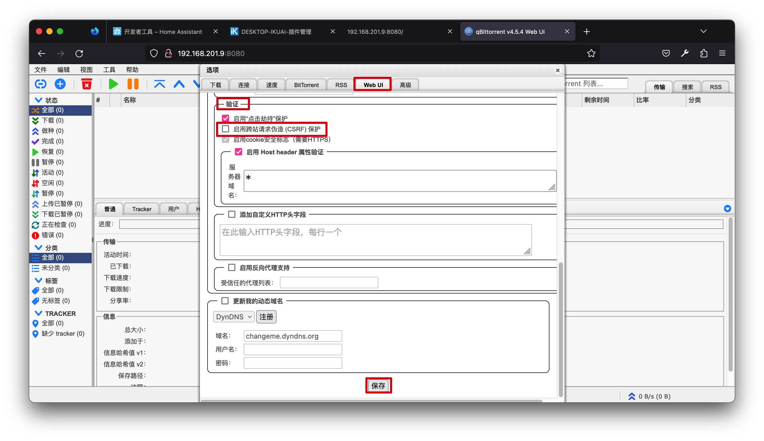
Task: Collapse the 状态 filter section
Action: tap(39, 100)
